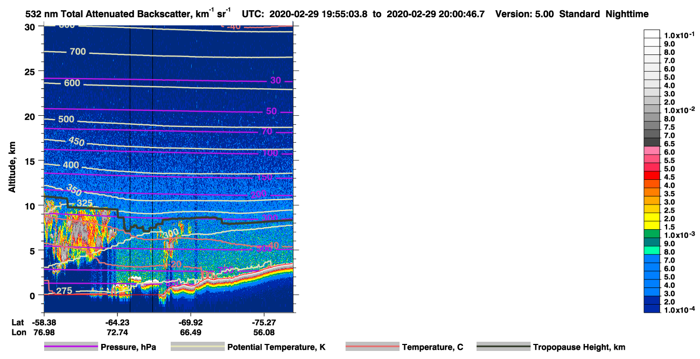This screenshot has width=700, height=359.
Task: Click the pure red colorbar cell
Action: click(652, 175)
